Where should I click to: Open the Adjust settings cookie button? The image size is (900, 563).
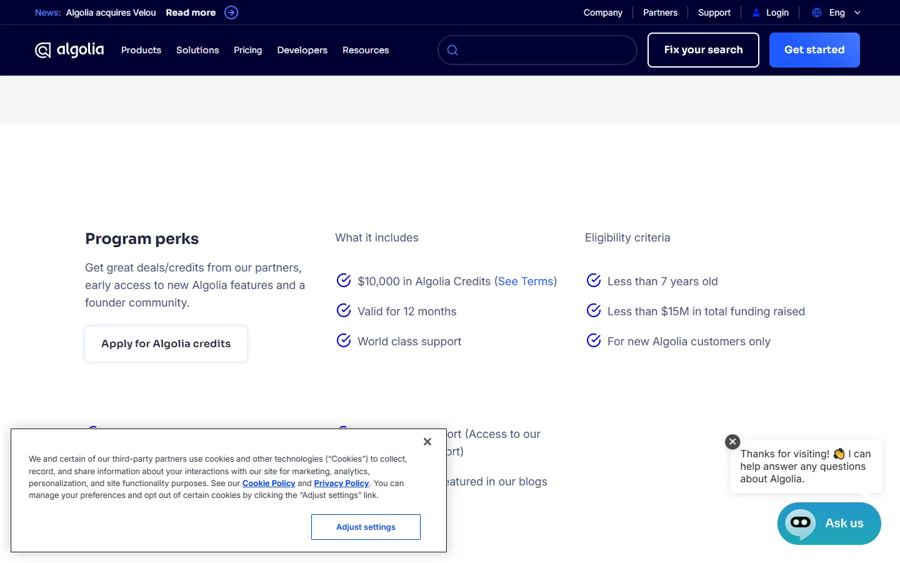[x=366, y=527]
